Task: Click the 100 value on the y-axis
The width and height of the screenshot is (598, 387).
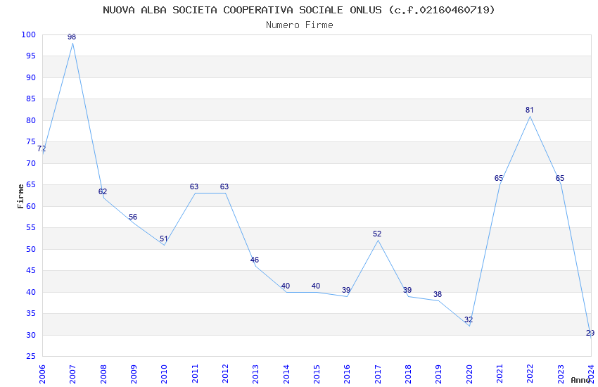Action: point(29,34)
